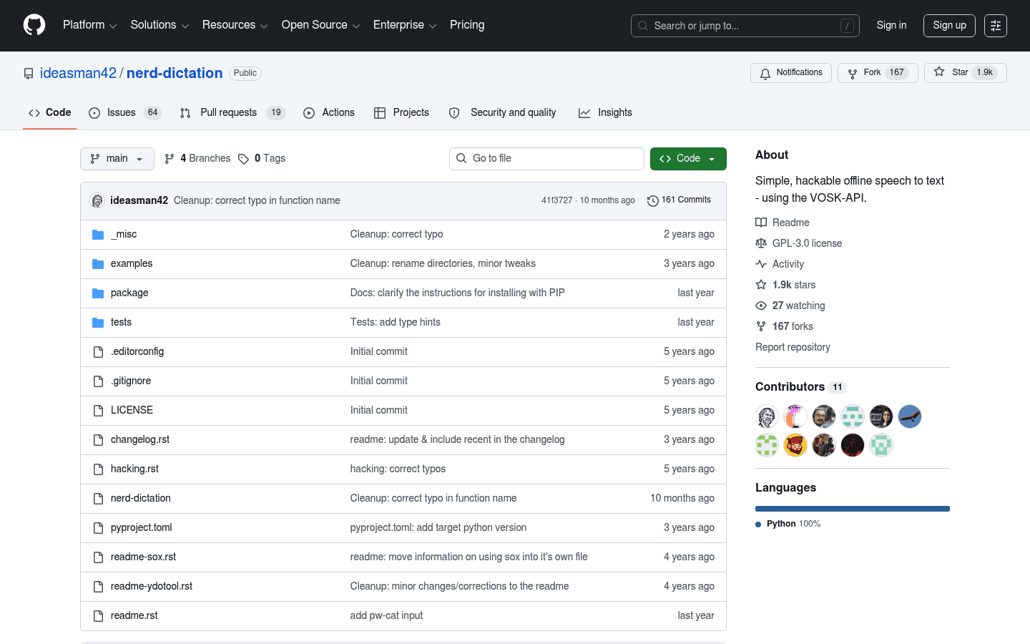1030x644 pixels.
Task: Switch to the Insights tab
Action: [x=606, y=112]
